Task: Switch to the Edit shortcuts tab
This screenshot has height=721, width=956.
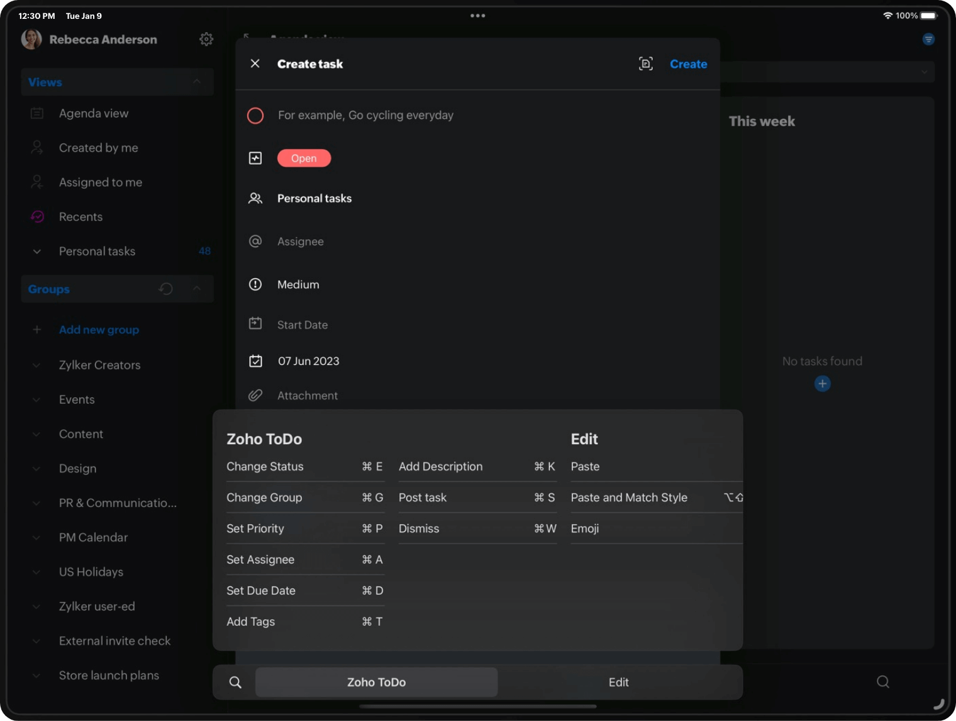Action: [x=618, y=683]
